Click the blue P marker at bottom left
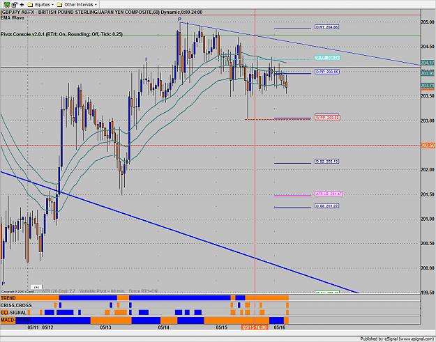 point(3,283)
